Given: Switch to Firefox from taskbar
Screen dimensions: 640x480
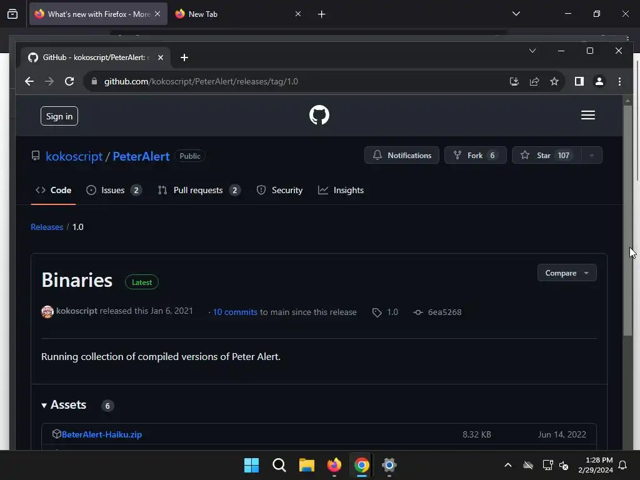Looking at the screenshot, I should (334, 465).
